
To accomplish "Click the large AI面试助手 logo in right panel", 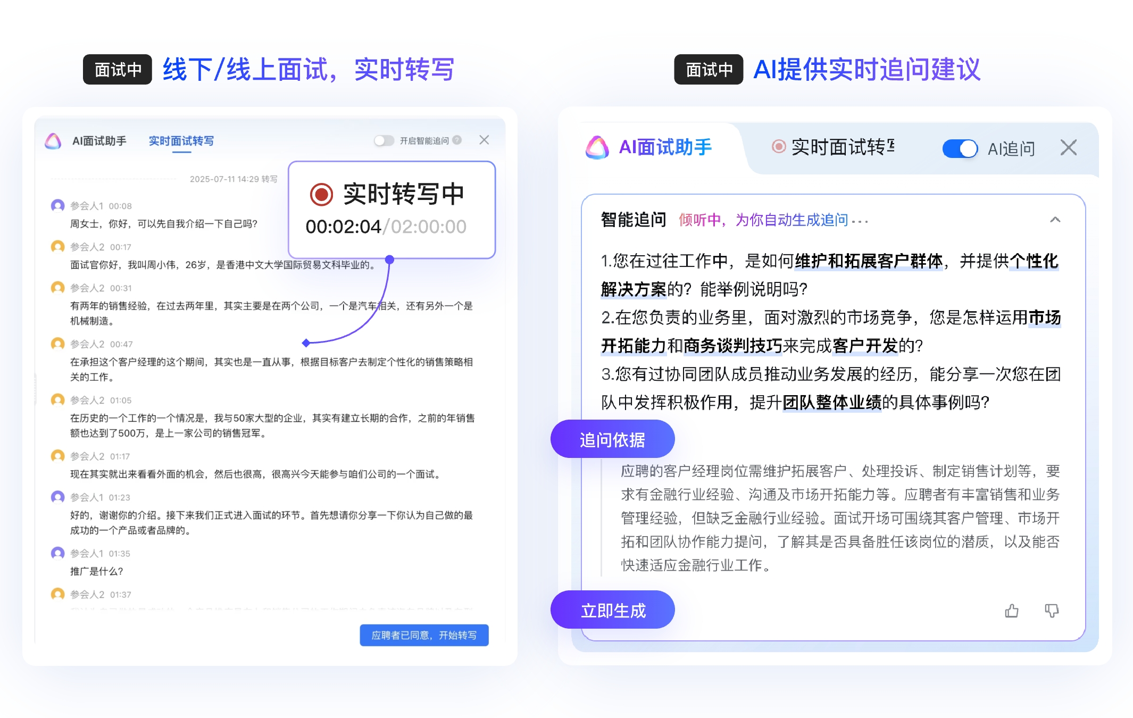I will 597,147.
